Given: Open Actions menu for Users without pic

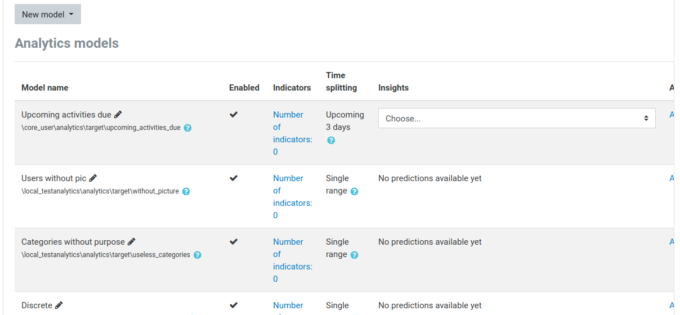Looking at the screenshot, I should 672,178.
